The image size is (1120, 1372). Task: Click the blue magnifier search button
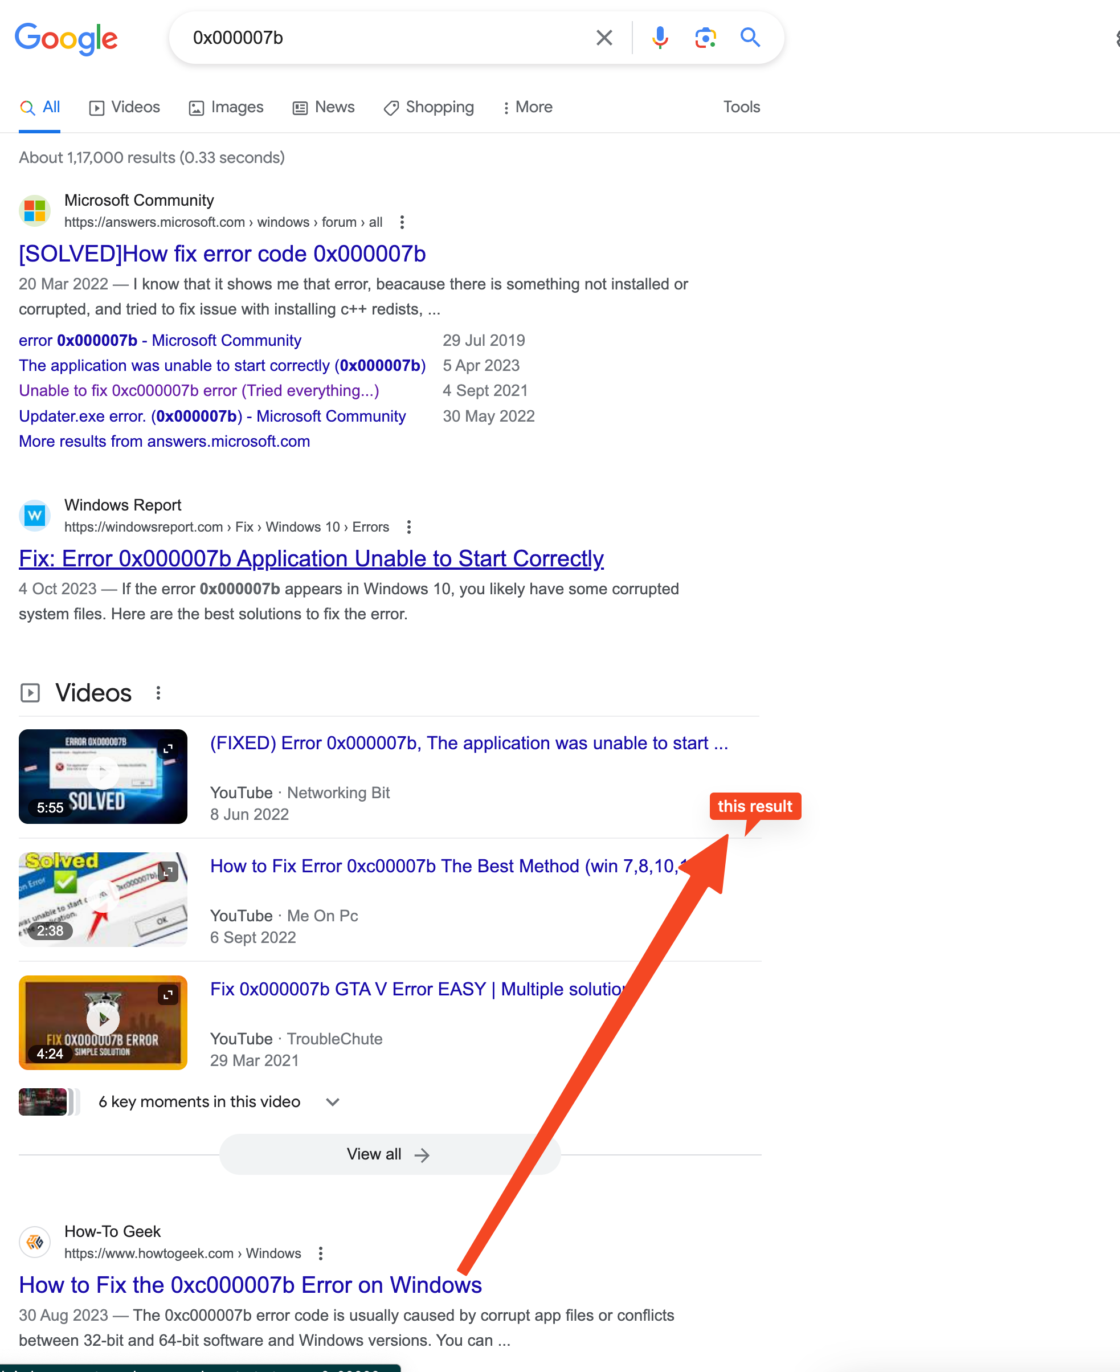pos(750,38)
